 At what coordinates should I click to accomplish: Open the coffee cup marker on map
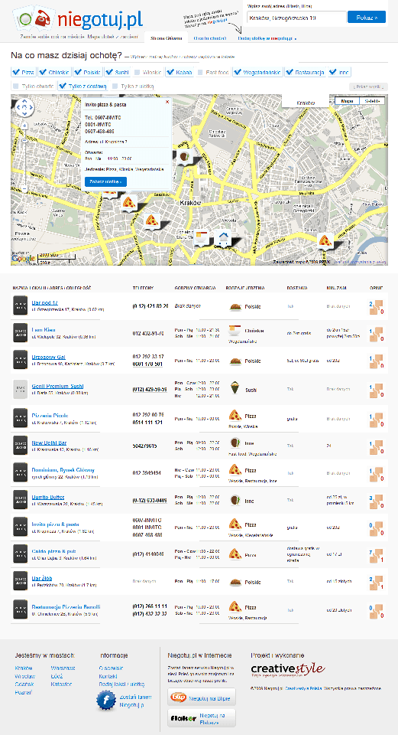click(184, 158)
